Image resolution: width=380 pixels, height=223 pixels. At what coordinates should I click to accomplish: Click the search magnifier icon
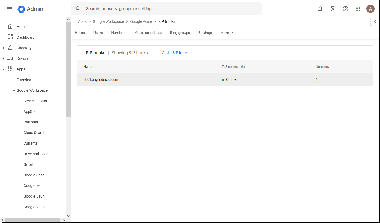[x=78, y=9]
